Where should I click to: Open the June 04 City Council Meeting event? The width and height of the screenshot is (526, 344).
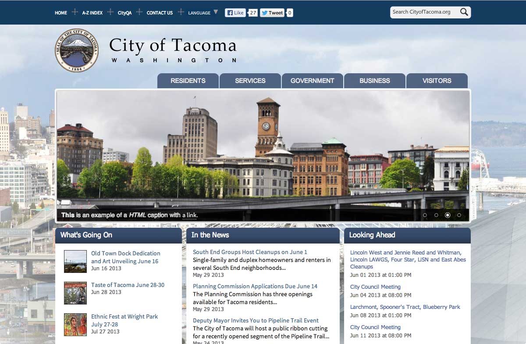375,287
